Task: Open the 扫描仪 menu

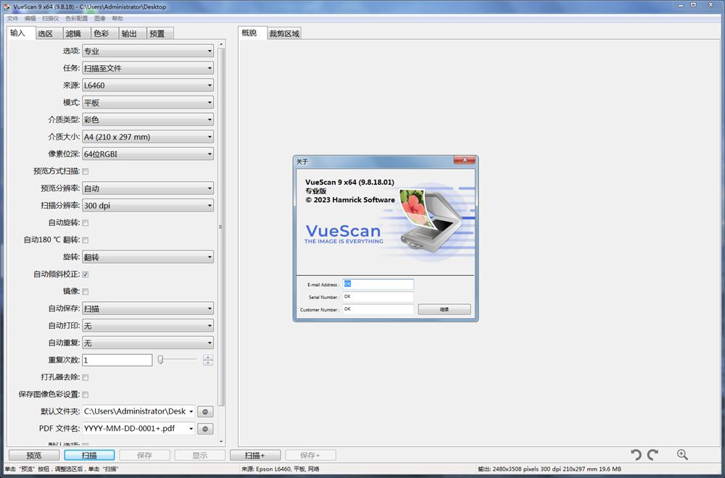Action: [51, 19]
